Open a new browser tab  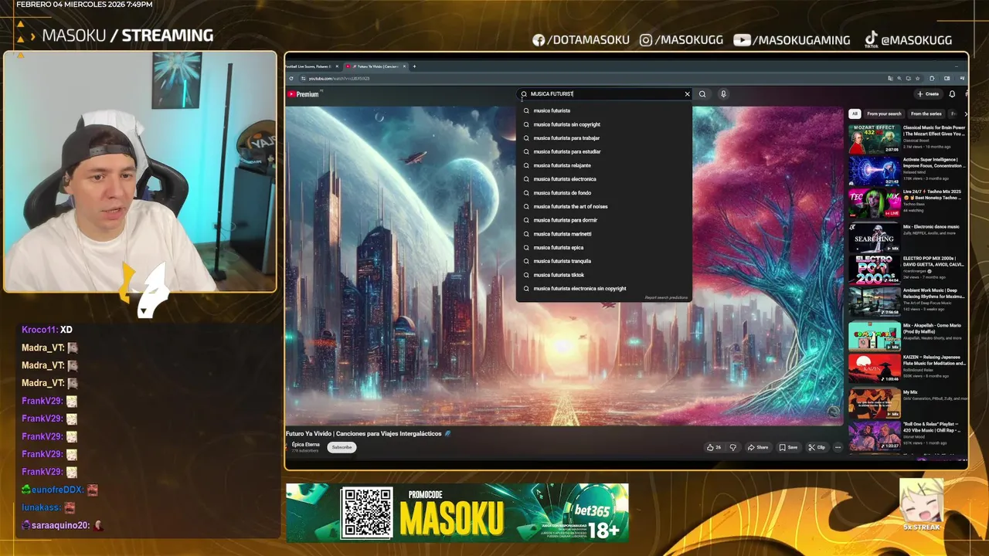[x=414, y=66]
